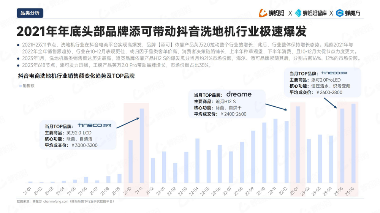Screen dimensions: 380x213
Task: Click the price text ¥3000-3200
Action: 85,145
